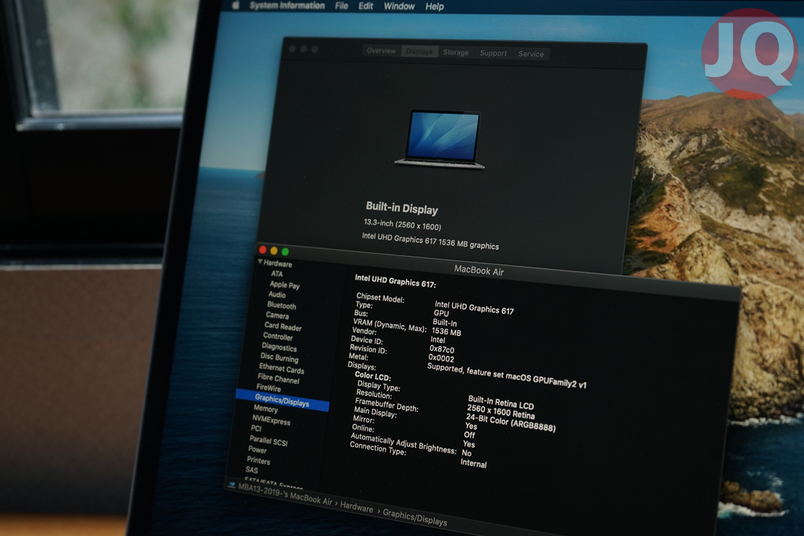Choose Parallel SCSI in the sidebar

tap(268, 441)
